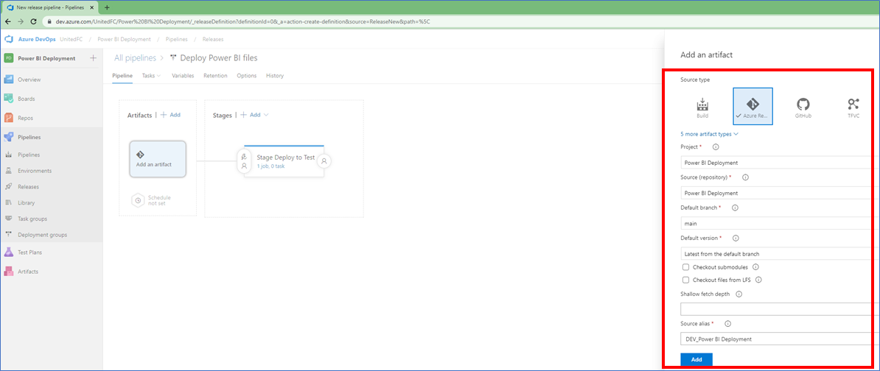Select the Add an artifact card
Image resolution: width=880 pixels, height=371 pixels.
(158, 159)
